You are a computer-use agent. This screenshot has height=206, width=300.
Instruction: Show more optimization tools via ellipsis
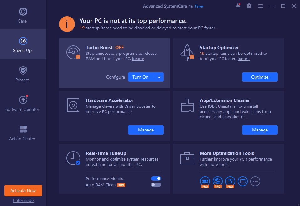(x=255, y=181)
